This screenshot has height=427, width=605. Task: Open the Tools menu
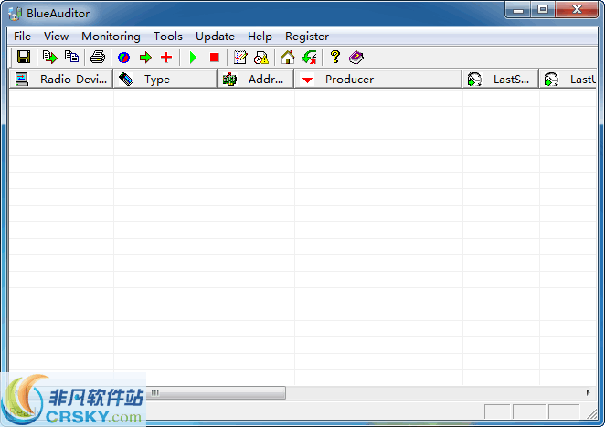click(168, 37)
